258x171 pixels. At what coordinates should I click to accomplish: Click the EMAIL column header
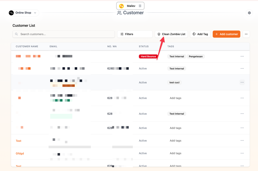tap(53, 46)
